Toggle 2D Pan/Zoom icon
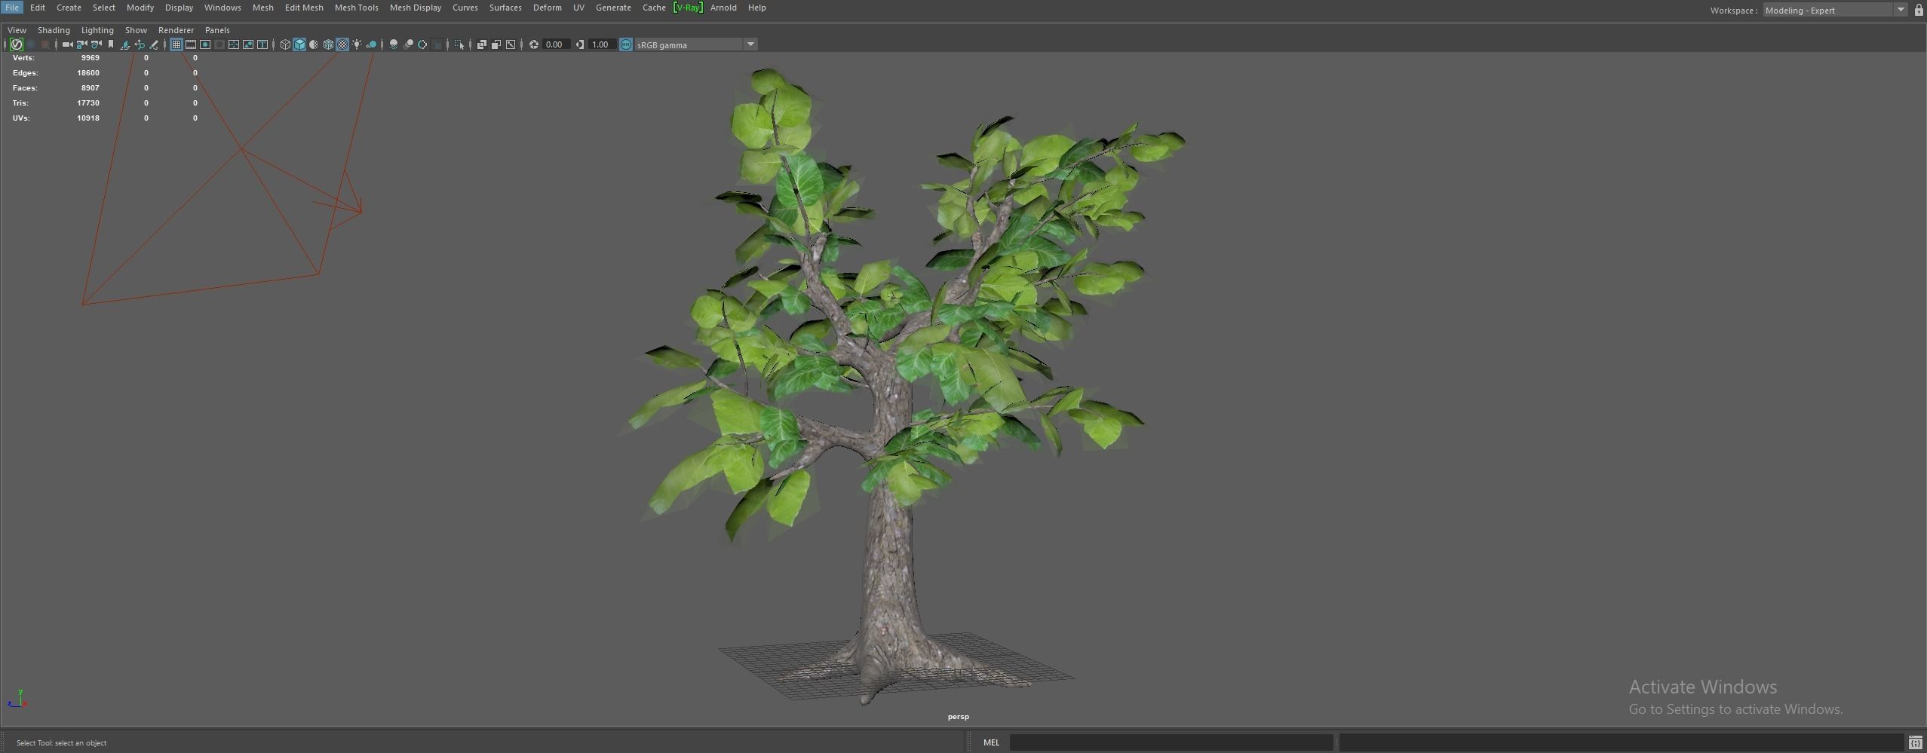This screenshot has width=1927, height=753. (x=140, y=44)
